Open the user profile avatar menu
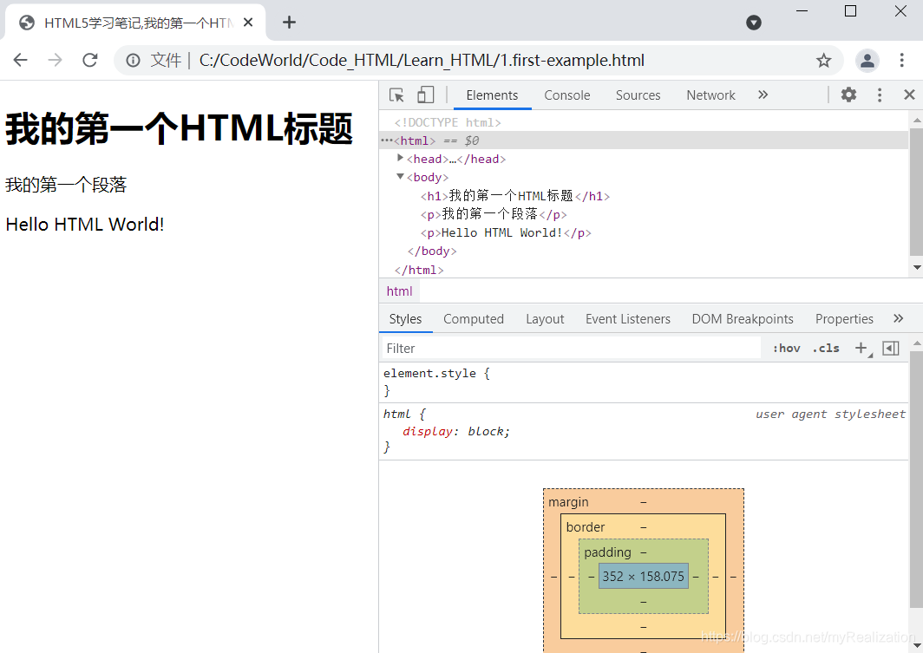The width and height of the screenshot is (923, 653). pyautogui.click(x=867, y=60)
